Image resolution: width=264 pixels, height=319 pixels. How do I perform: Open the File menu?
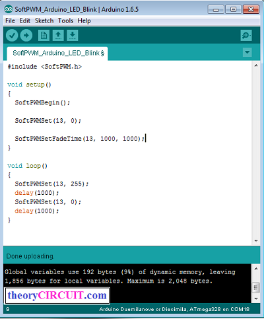(x=10, y=20)
